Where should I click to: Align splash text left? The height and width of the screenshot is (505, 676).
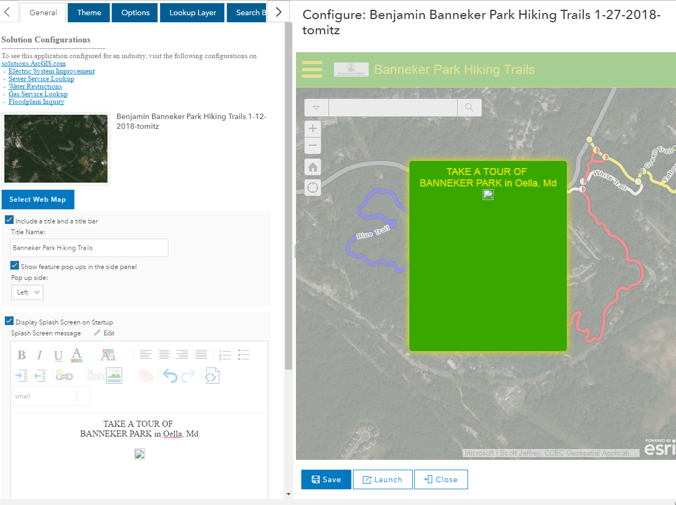(x=146, y=355)
